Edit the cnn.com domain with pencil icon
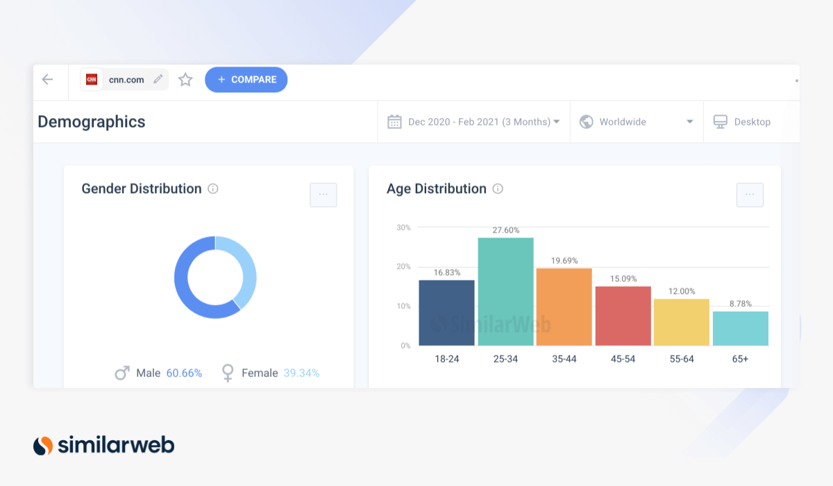833x486 pixels. (158, 79)
